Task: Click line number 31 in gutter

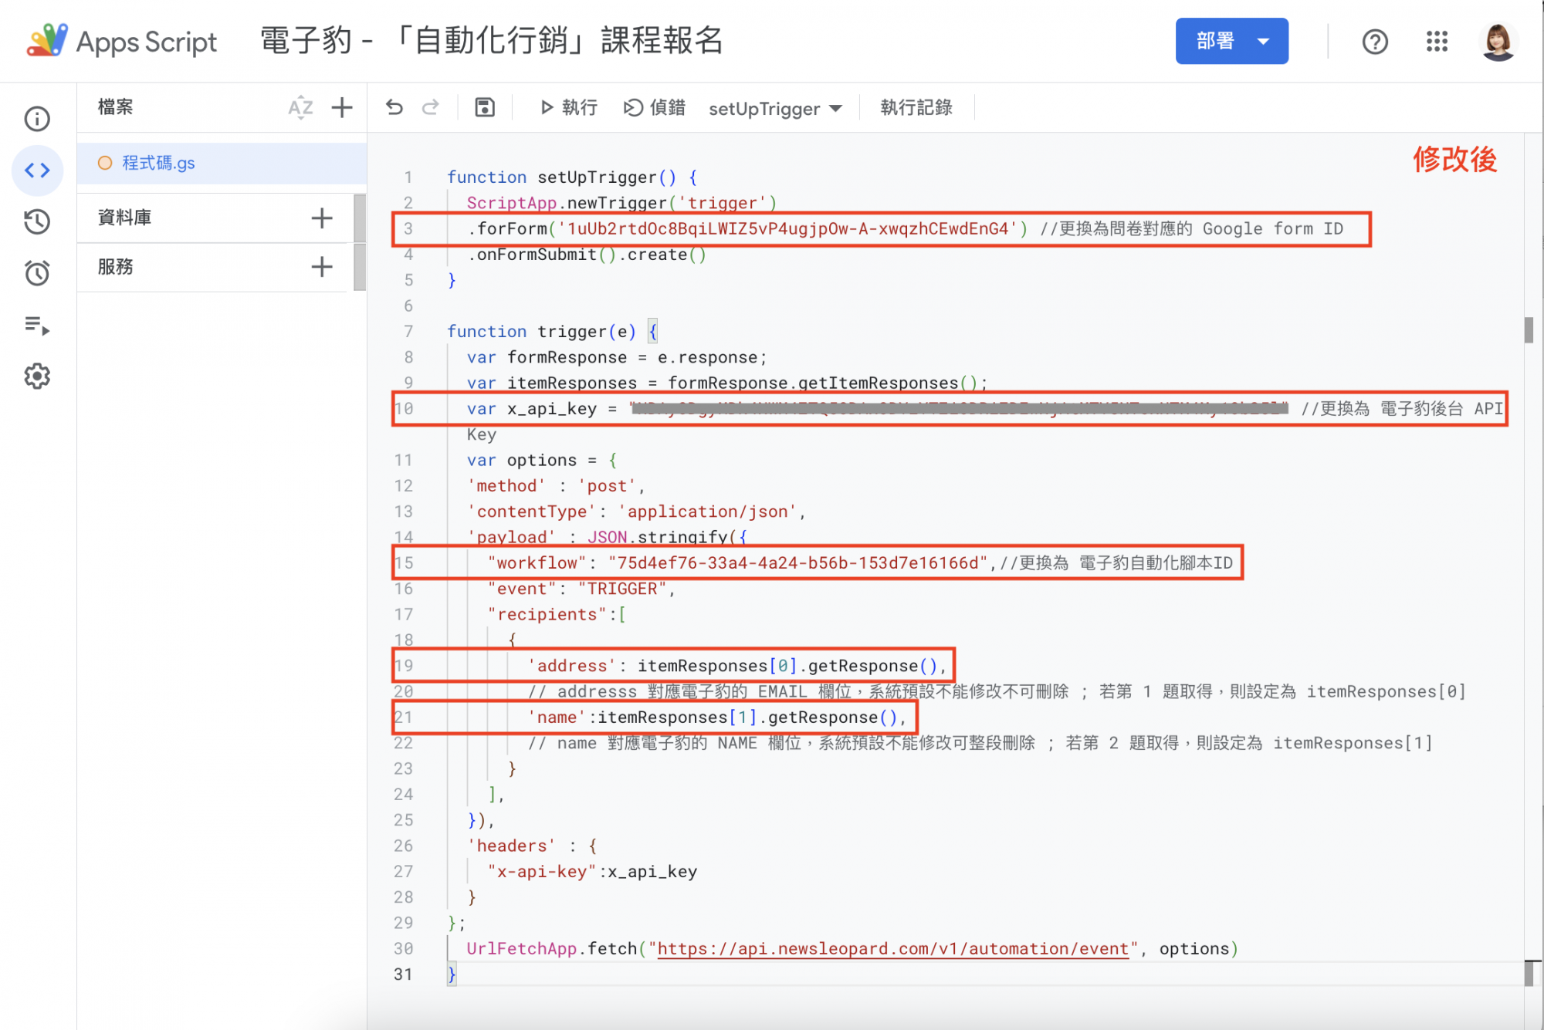Action: point(403,974)
